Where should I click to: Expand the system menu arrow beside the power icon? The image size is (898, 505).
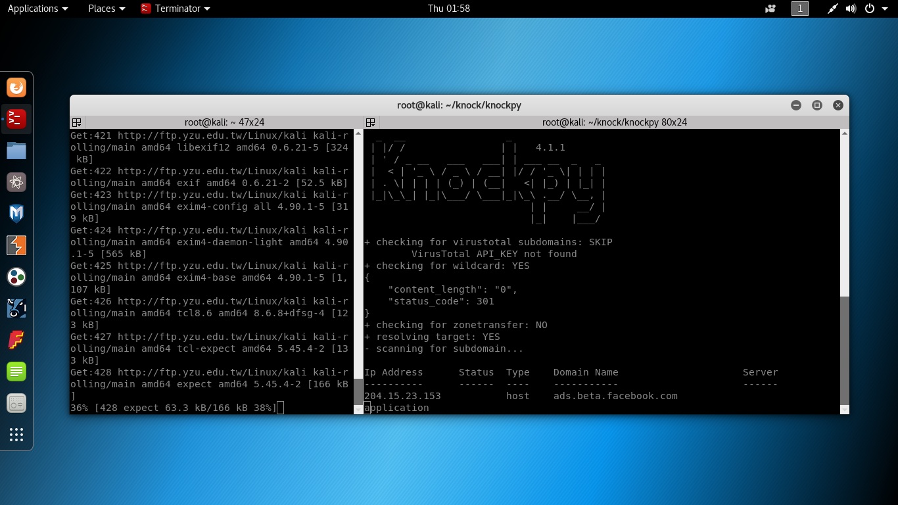tap(884, 9)
